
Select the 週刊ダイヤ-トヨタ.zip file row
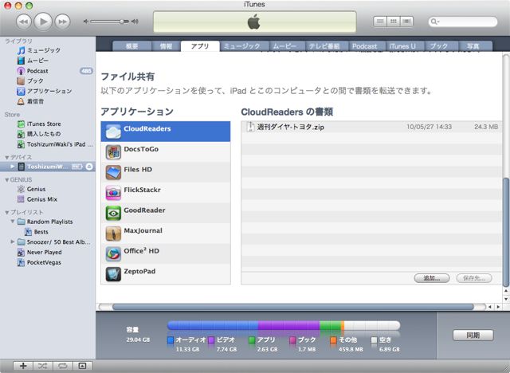pos(371,127)
